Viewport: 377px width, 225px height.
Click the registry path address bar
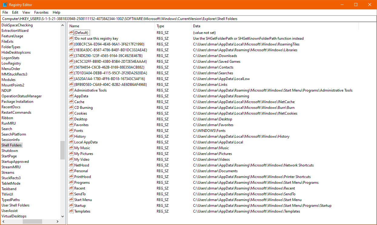[x=189, y=18]
